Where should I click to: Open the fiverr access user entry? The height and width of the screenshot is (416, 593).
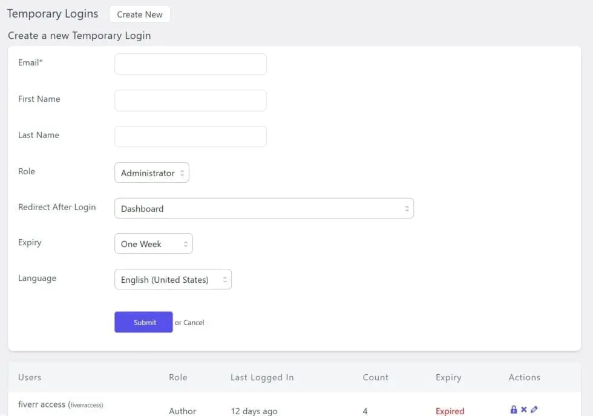pos(41,404)
